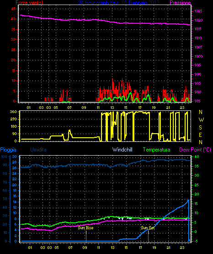The image size is (213, 254).
Task: Click the "1035" pressure axis value
Action: tap(198, 11)
